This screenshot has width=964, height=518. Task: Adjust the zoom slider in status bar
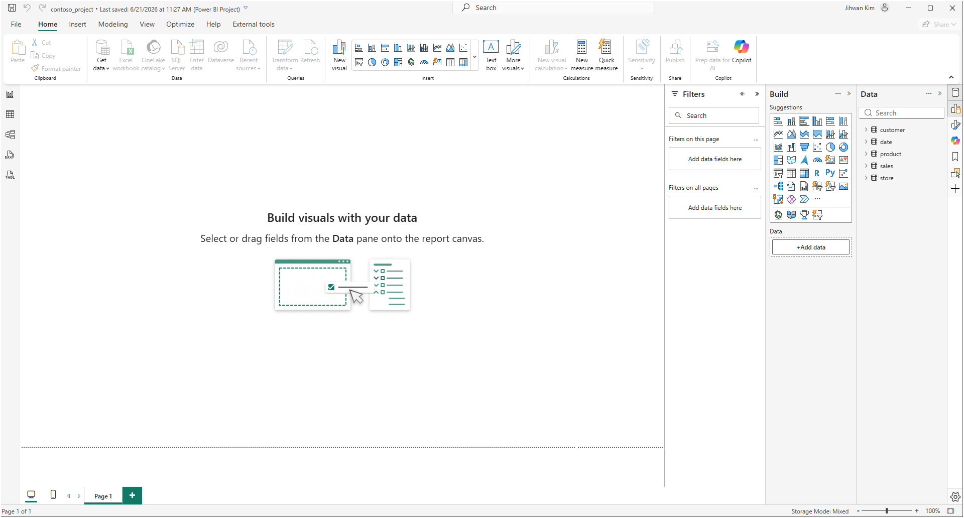(x=887, y=511)
